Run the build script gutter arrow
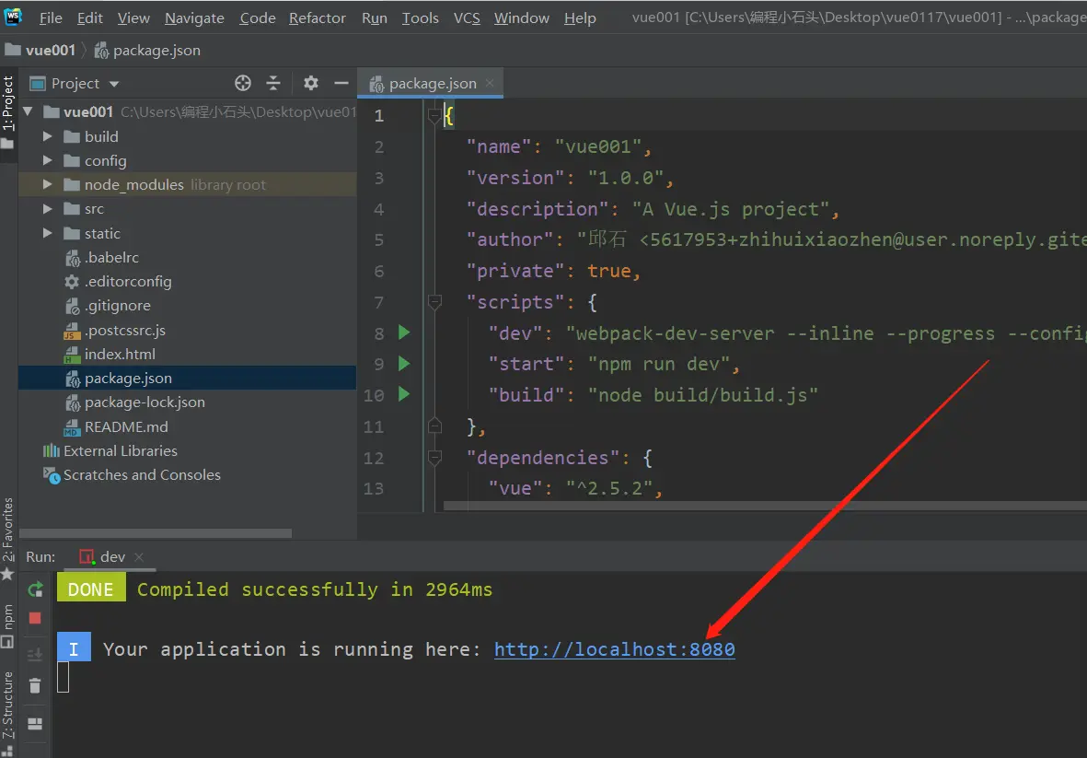Viewport: 1087px width, 758px height. pyautogui.click(x=404, y=394)
